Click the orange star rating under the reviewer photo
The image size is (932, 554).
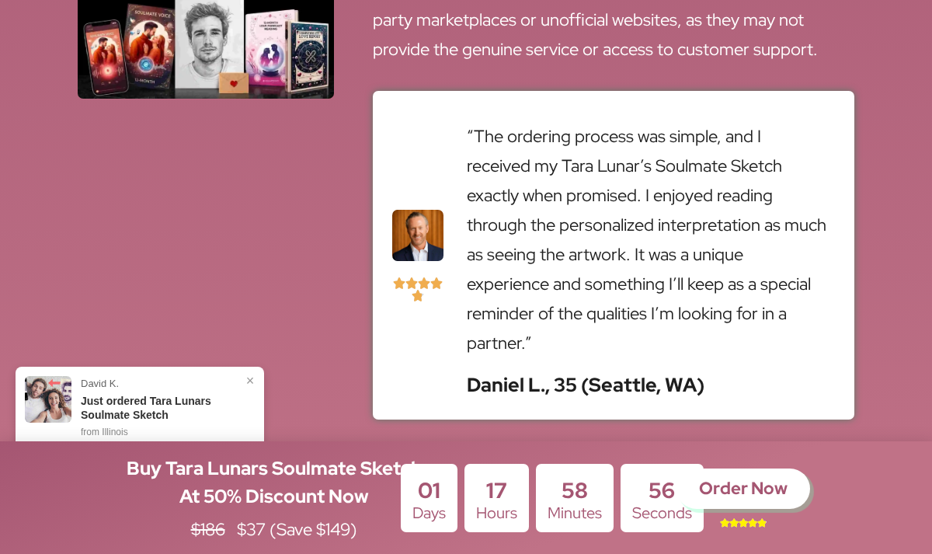(x=418, y=289)
